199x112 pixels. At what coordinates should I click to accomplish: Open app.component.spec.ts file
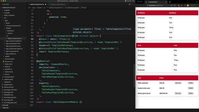(x=14, y=49)
